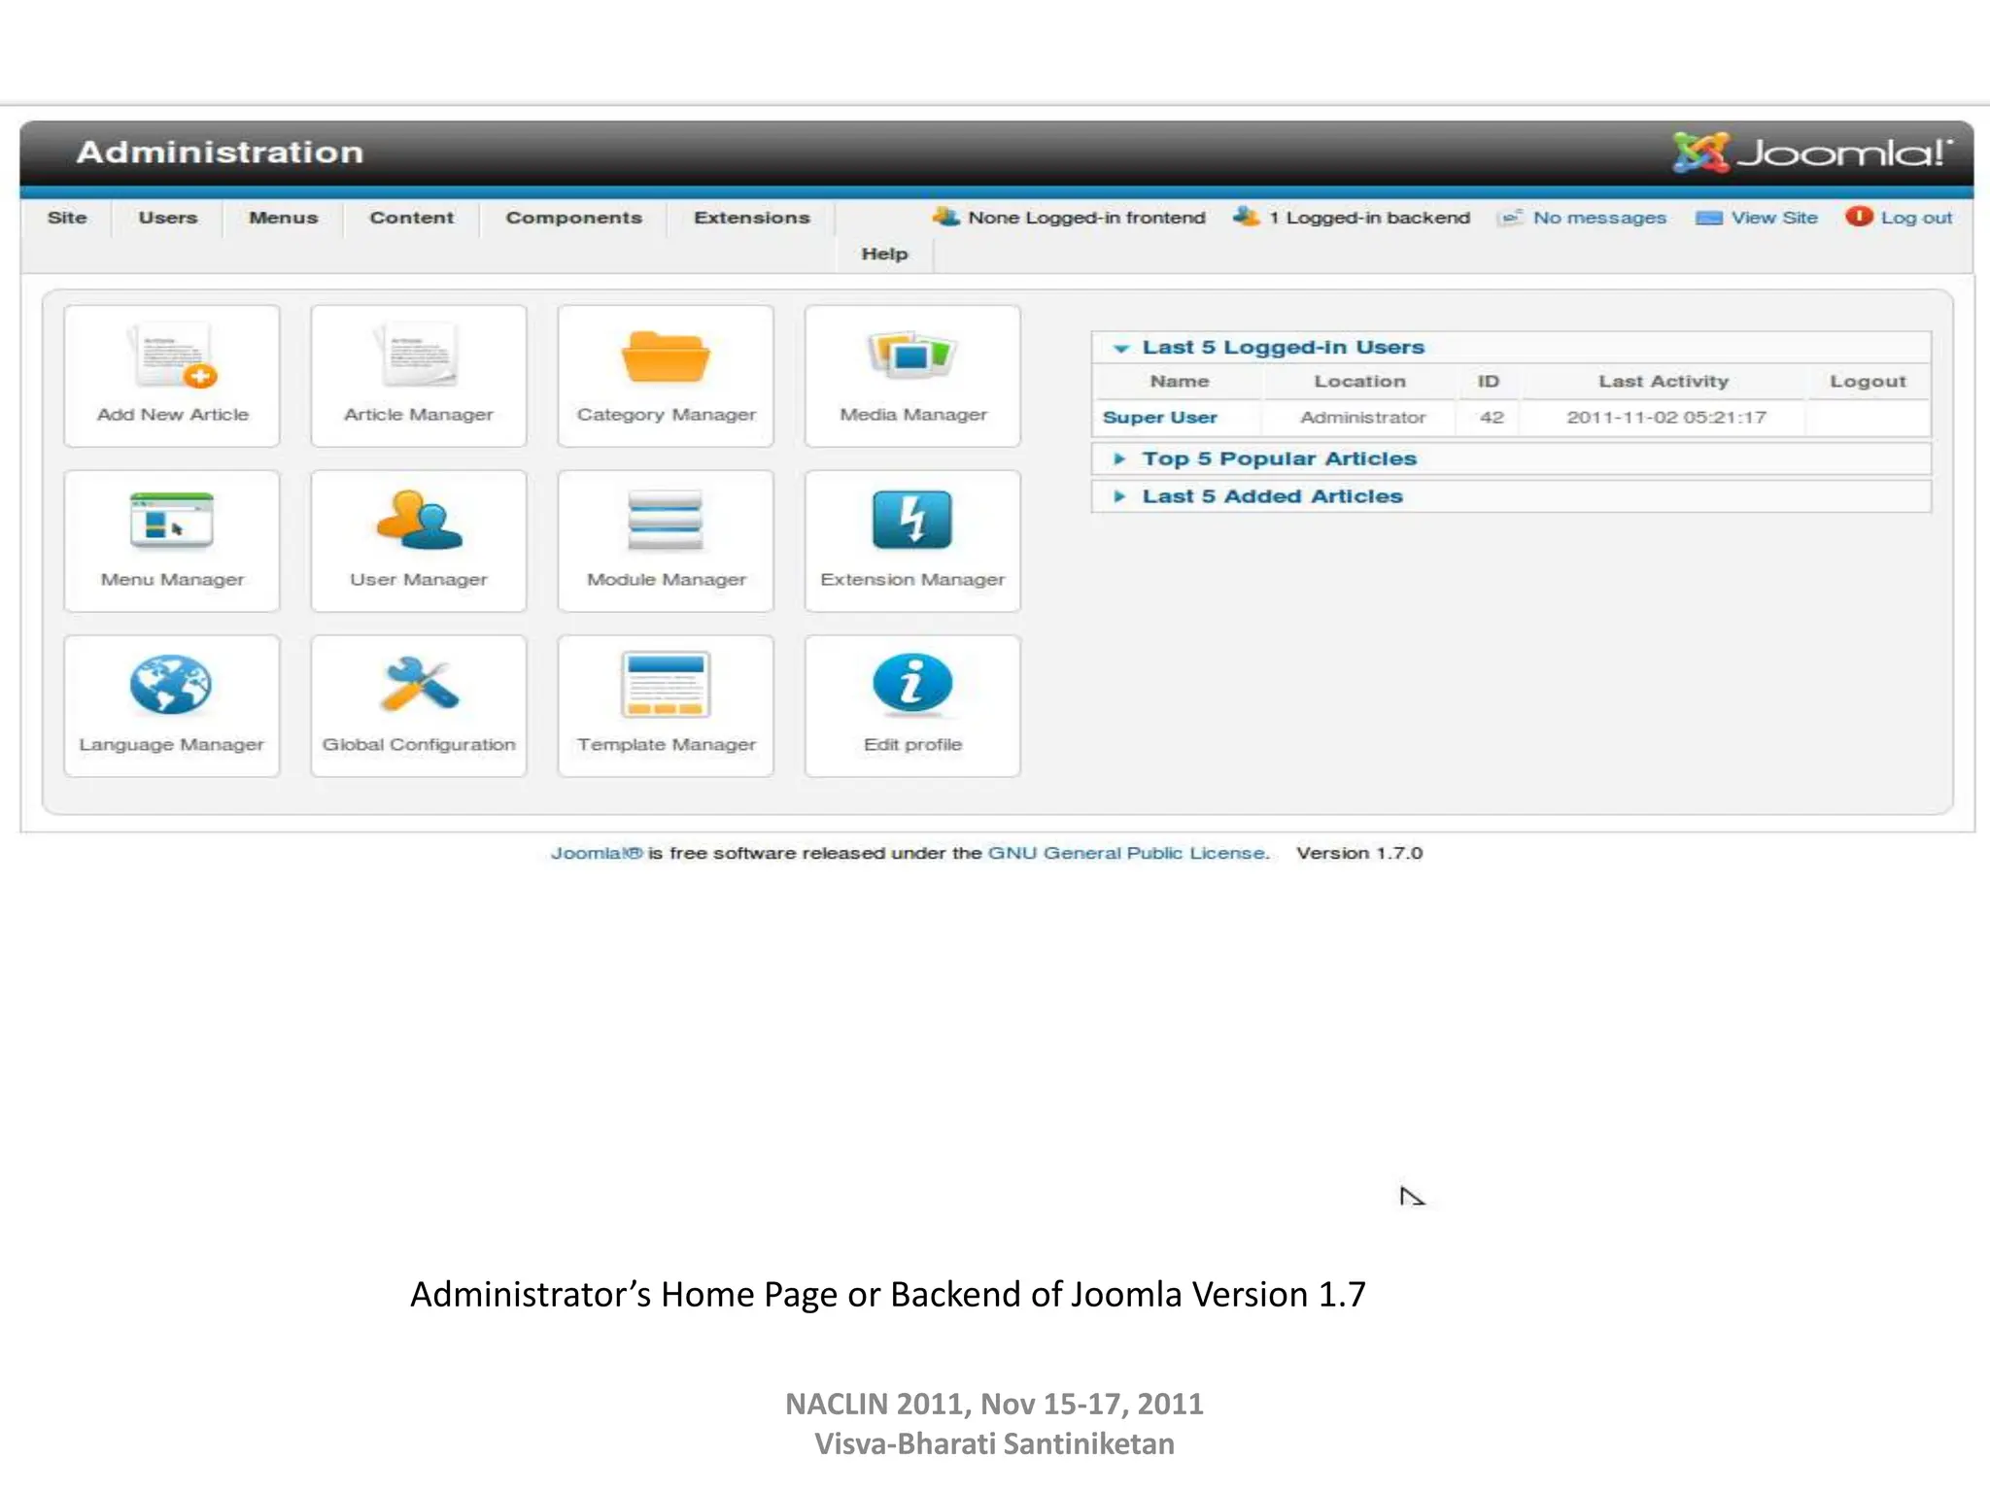Image resolution: width=1990 pixels, height=1492 pixels.
Task: Open the Components menu
Action: (573, 218)
